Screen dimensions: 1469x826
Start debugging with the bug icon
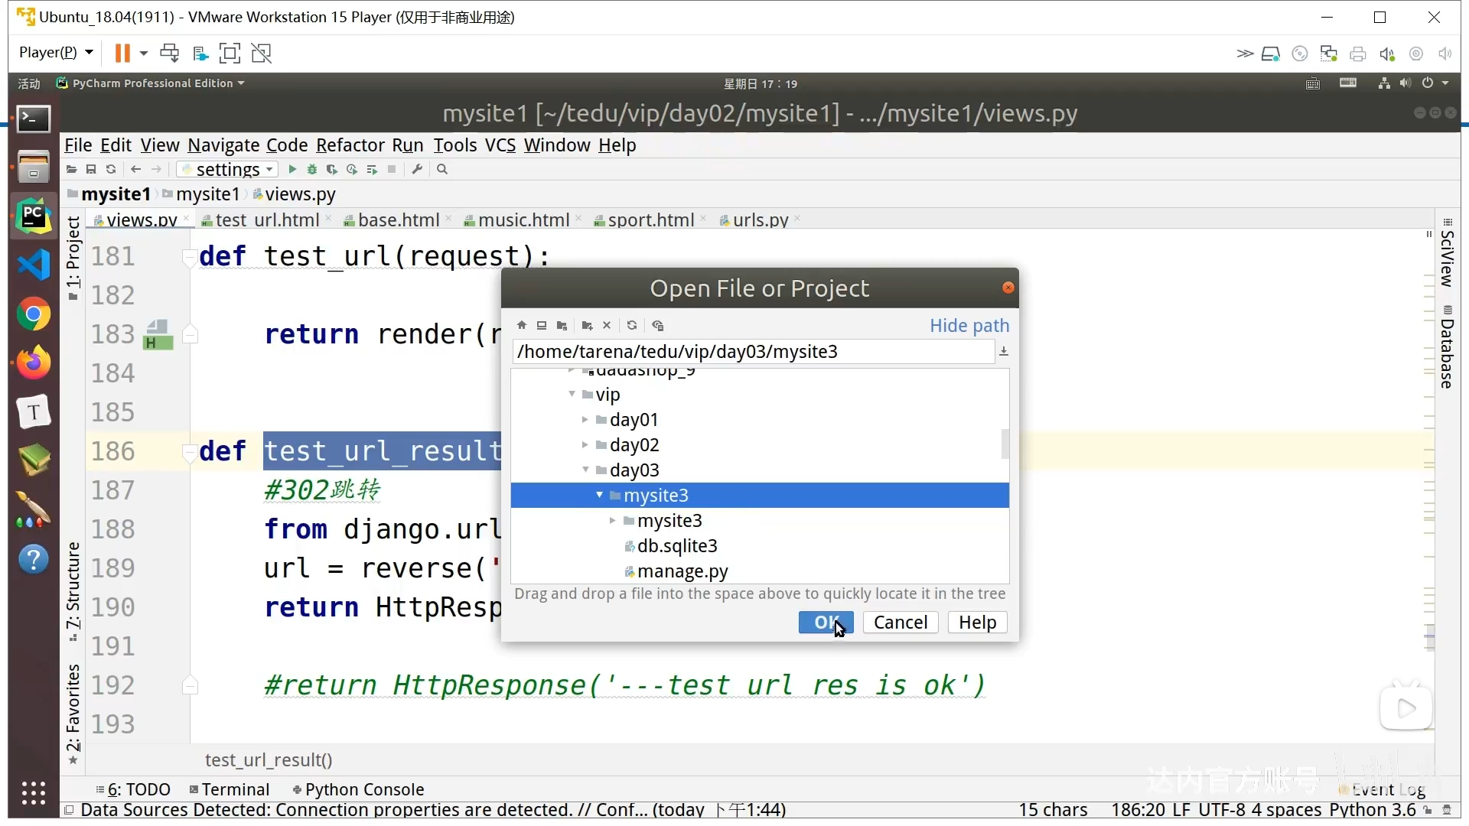coord(311,170)
